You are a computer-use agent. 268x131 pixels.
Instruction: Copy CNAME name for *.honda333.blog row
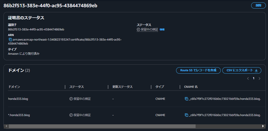pos(187,115)
